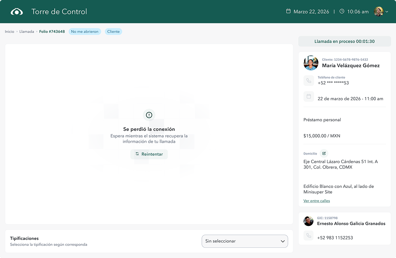Go to Inicio in the breadcrumb
The image size is (396, 258).
(10, 32)
